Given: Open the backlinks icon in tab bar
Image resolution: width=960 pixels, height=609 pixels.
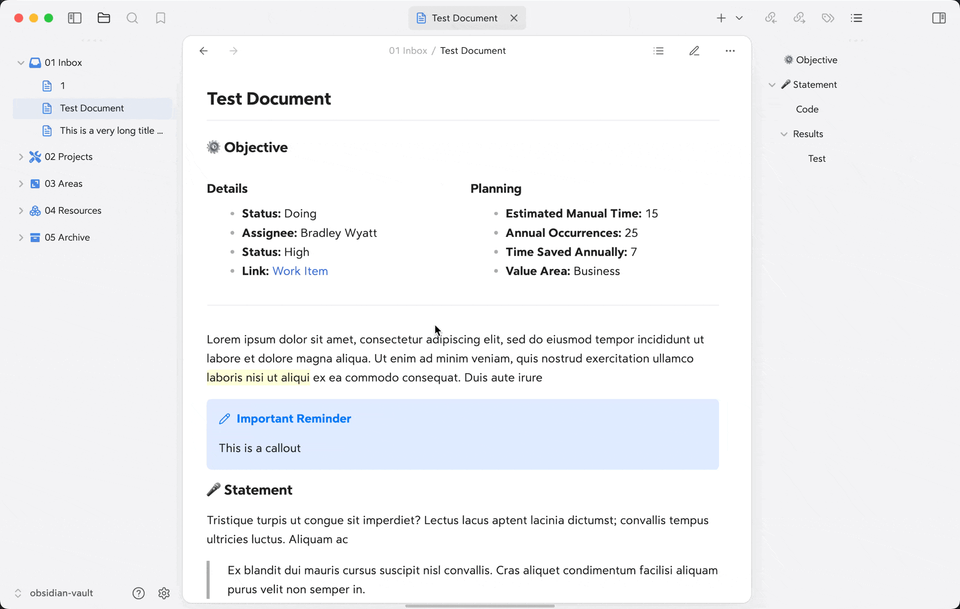Looking at the screenshot, I should tap(770, 18).
